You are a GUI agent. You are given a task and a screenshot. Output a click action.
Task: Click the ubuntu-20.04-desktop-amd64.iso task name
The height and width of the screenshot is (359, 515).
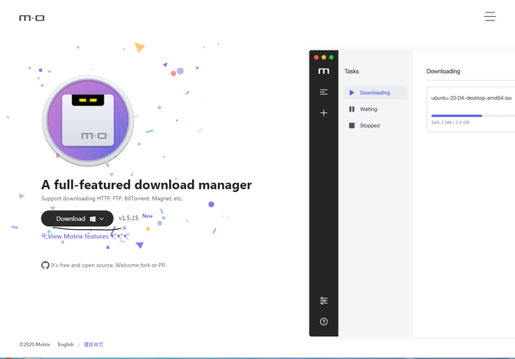pos(471,98)
